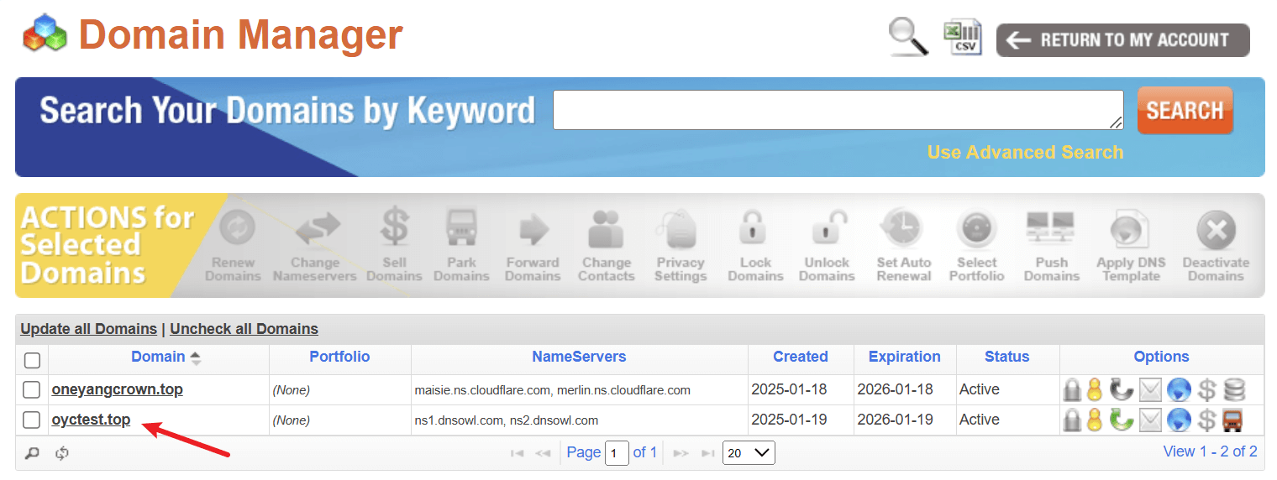
Task: Sort the table by the Domain column
Action: [158, 357]
